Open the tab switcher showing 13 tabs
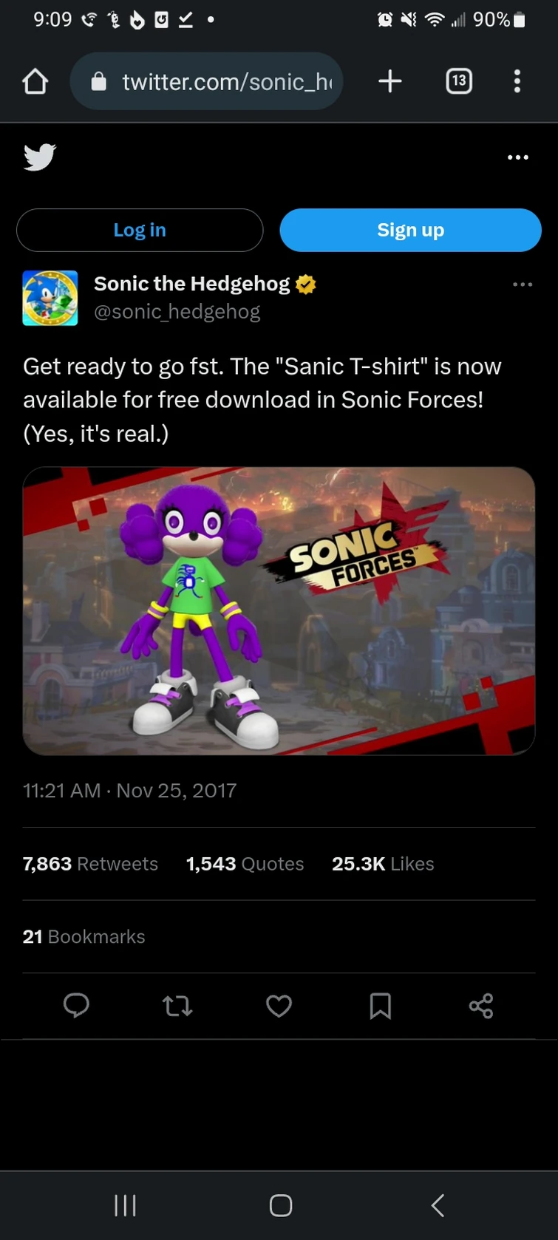Viewport: 558px width, 1240px height. pos(459,81)
